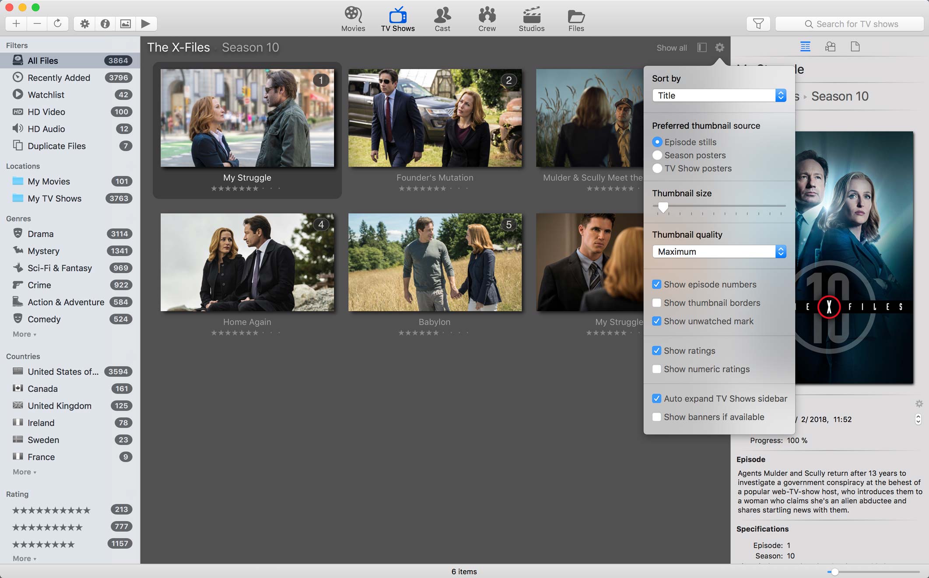Click the refresh toolbar button
Viewport: 929px width, 578px height.
58,24
